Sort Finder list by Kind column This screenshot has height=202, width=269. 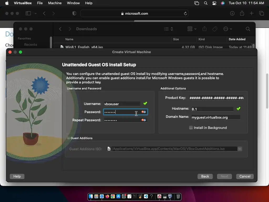(201, 39)
